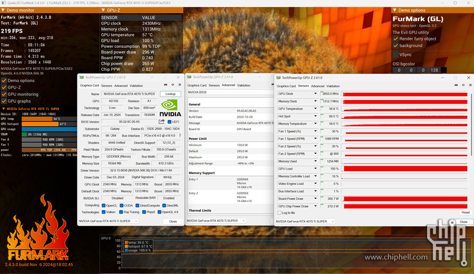
Task: Collapse the GPU-Z overlay panel
Action: pyautogui.click(x=103, y=10)
